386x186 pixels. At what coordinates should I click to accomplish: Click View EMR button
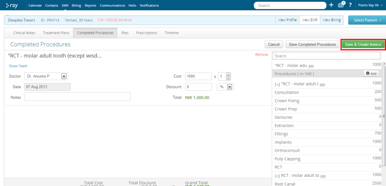point(310,20)
